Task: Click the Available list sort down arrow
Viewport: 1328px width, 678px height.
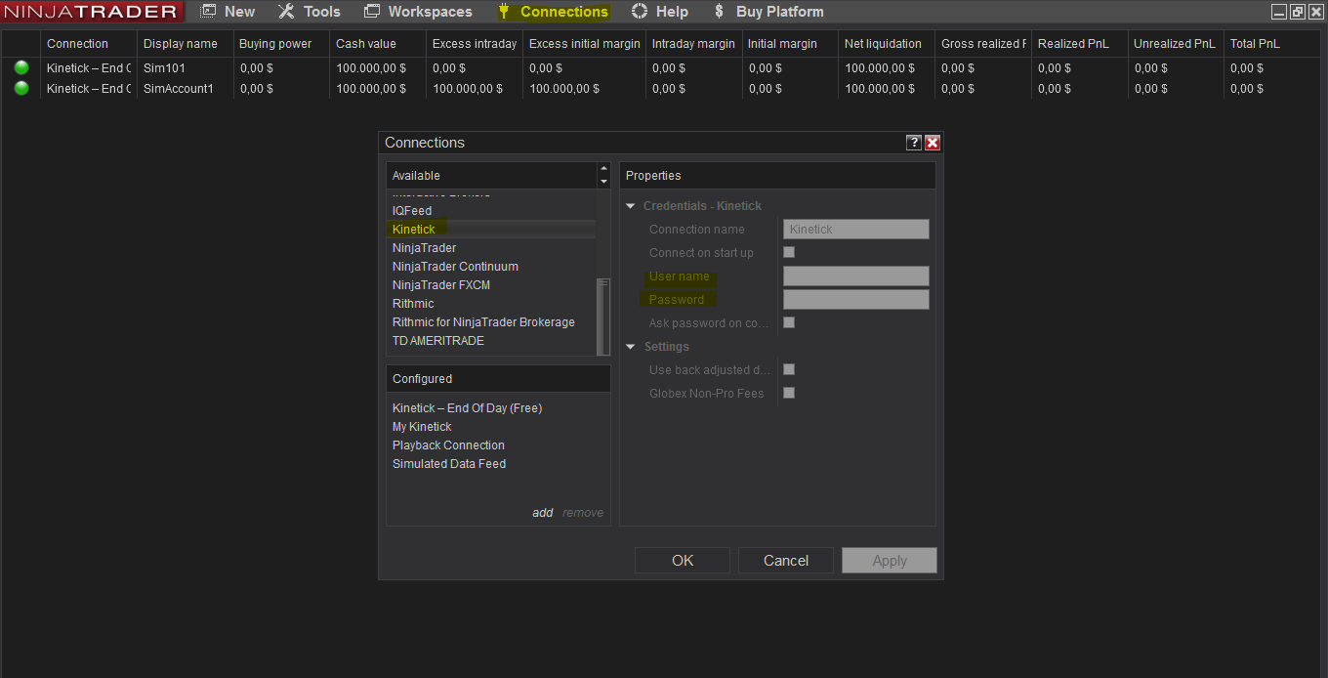Action: point(603,182)
